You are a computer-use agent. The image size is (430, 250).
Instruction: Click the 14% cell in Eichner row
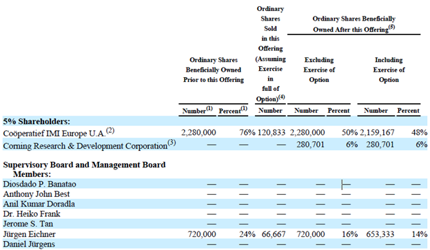[x=419, y=234]
